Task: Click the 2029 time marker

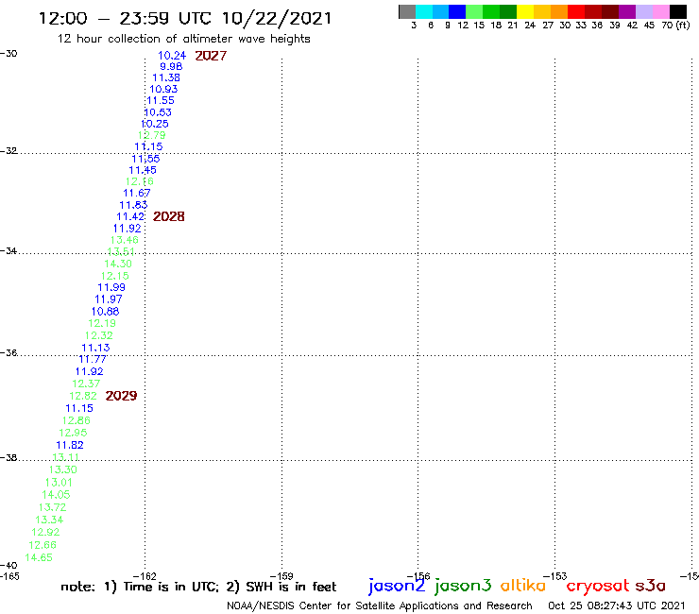Action: (x=121, y=396)
